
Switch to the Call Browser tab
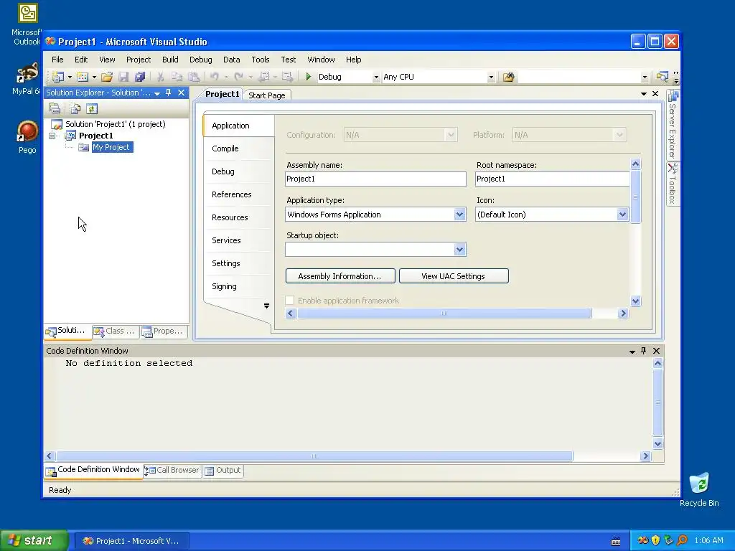[x=172, y=470]
